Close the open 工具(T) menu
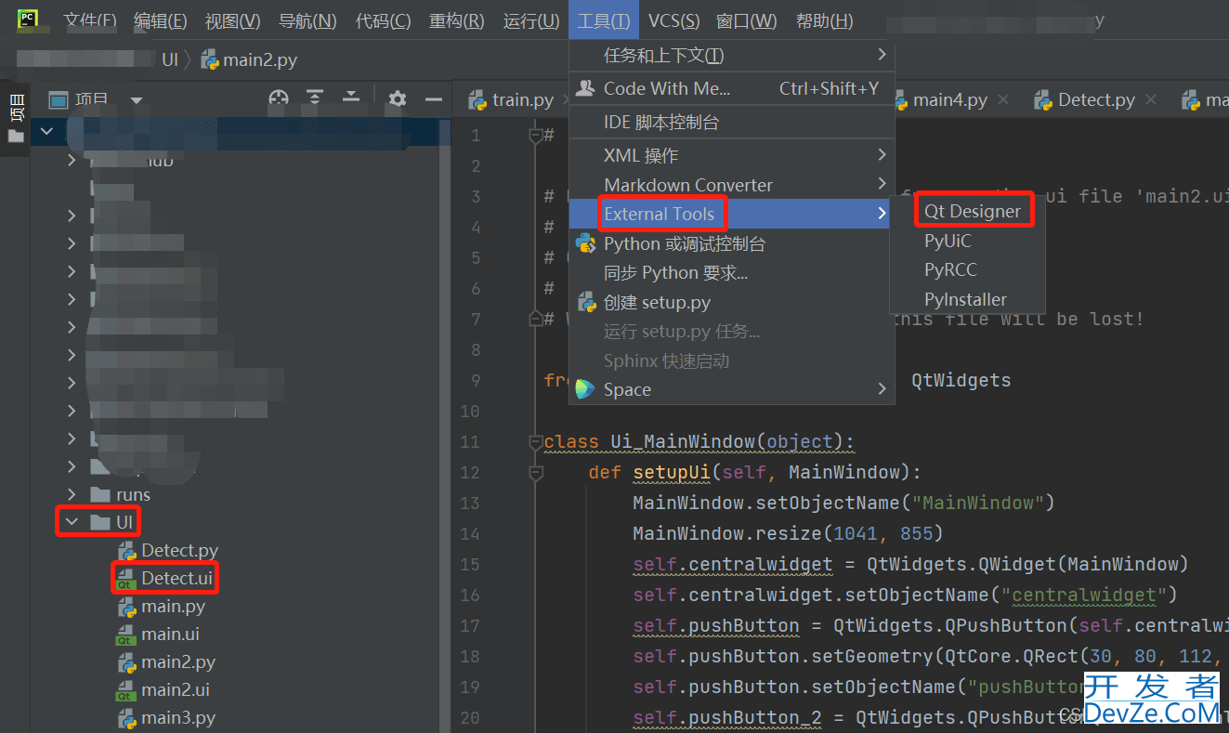The height and width of the screenshot is (733, 1229). [x=603, y=20]
